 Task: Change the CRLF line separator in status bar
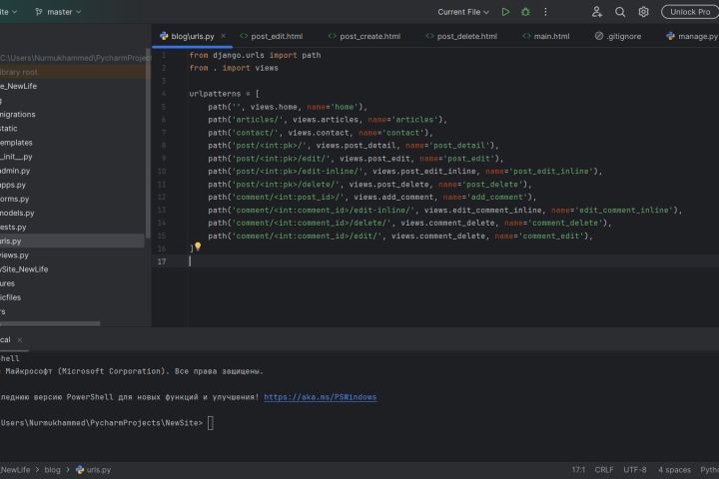pyautogui.click(x=604, y=469)
